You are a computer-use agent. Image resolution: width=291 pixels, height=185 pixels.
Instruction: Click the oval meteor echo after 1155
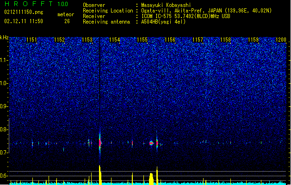(151, 143)
